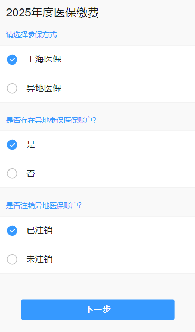
Task: Select the empty radio circle for 未注销
Action: pos(12,259)
